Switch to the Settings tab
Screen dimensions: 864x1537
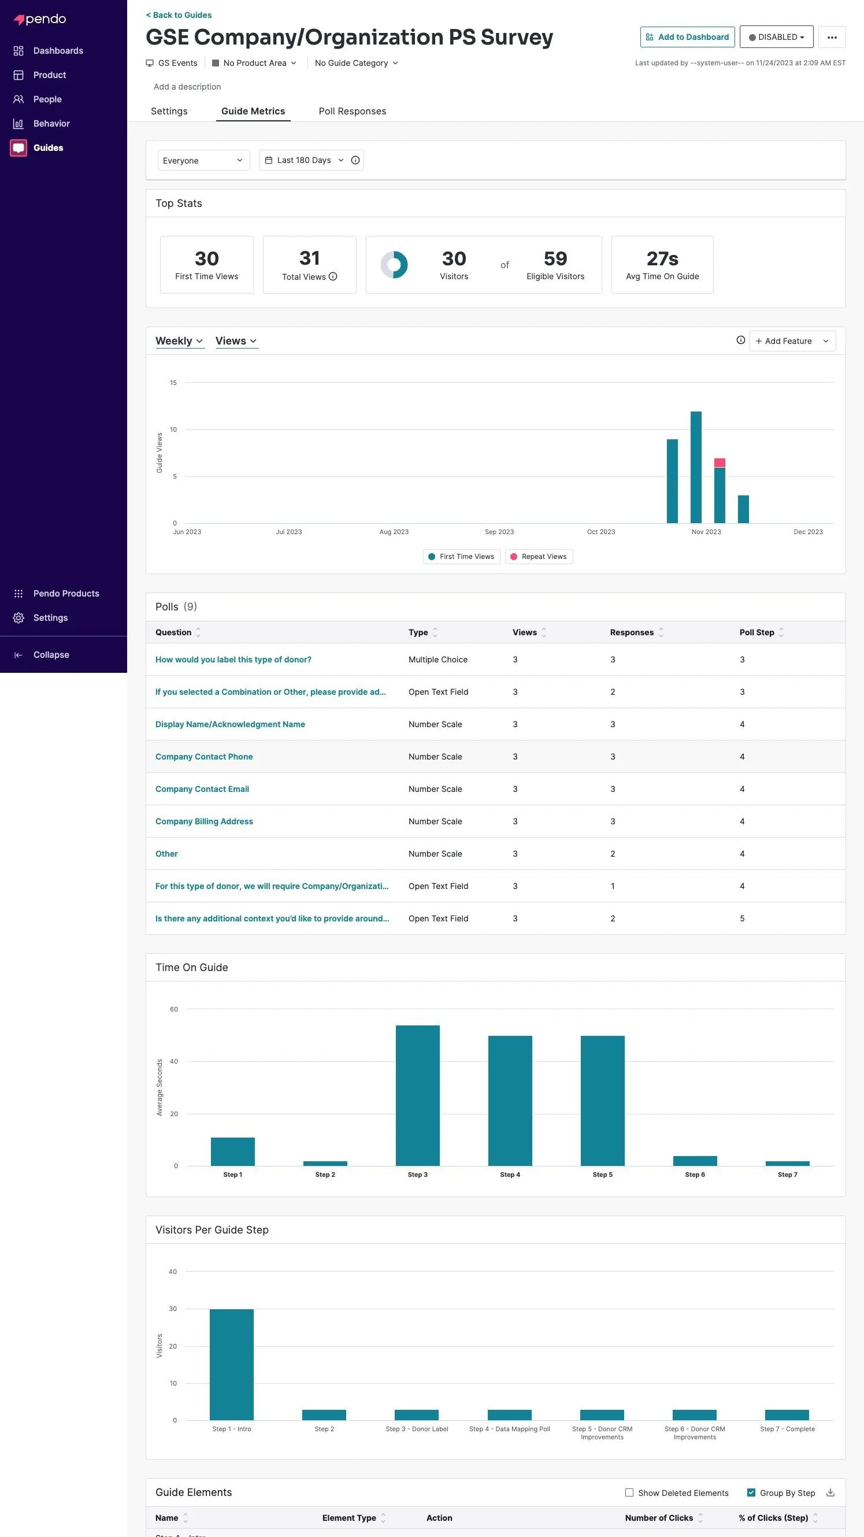pyautogui.click(x=169, y=111)
